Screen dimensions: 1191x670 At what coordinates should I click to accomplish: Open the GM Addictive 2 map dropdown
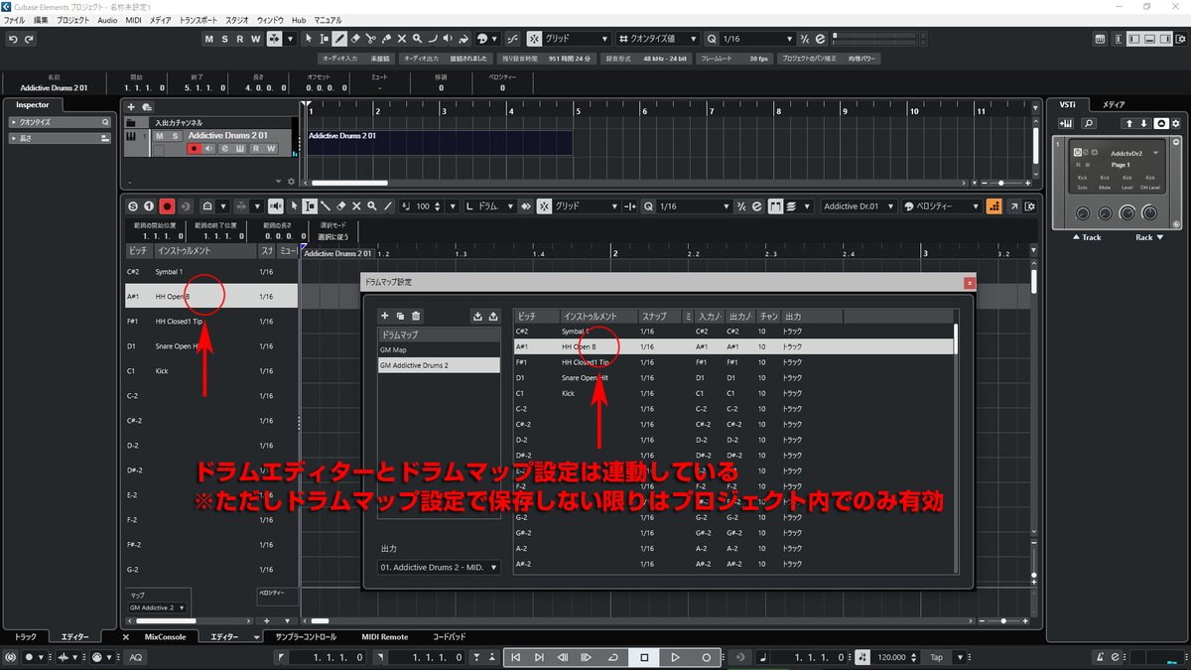(158, 607)
